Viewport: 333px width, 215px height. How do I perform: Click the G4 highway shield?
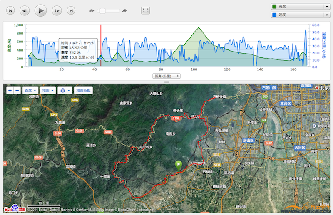[264, 120]
